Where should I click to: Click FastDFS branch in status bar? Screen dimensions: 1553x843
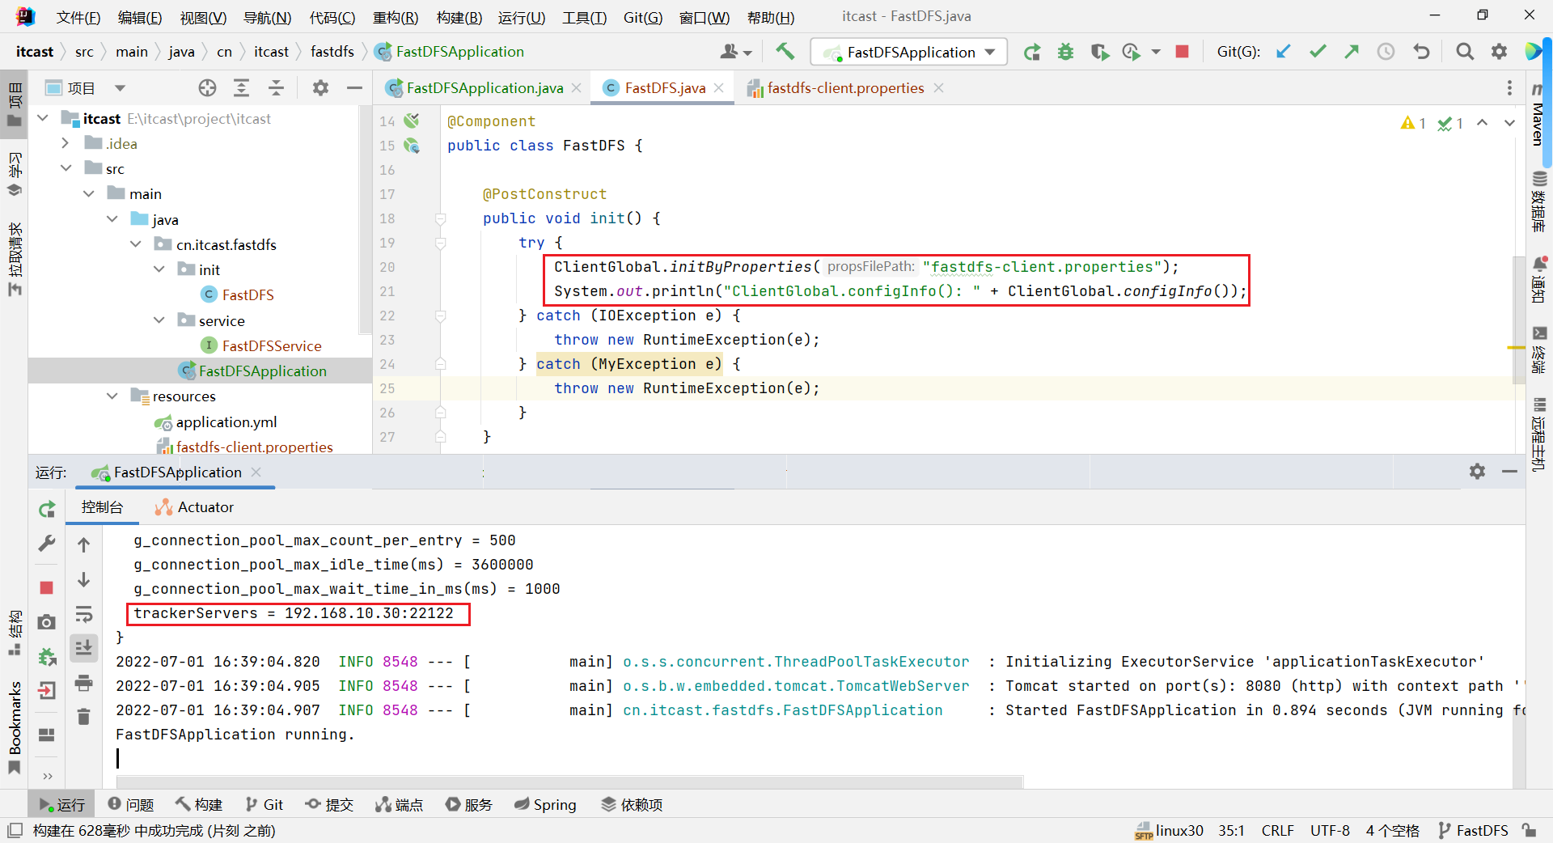click(1473, 831)
